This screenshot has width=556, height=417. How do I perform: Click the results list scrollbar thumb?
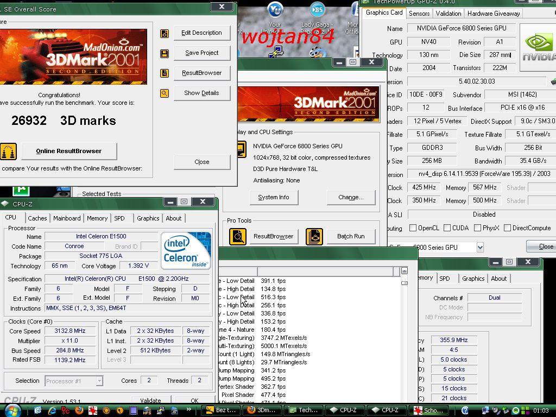pos(404,283)
